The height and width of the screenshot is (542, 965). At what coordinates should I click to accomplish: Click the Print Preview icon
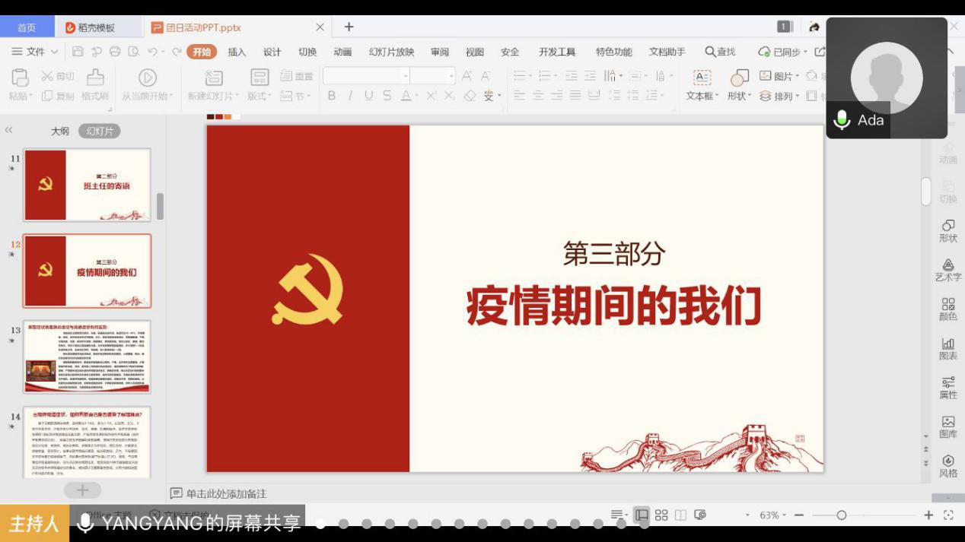[x=134, y=52]
